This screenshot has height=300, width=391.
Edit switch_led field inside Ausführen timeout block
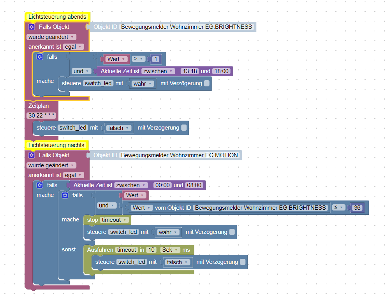(132, 262)
